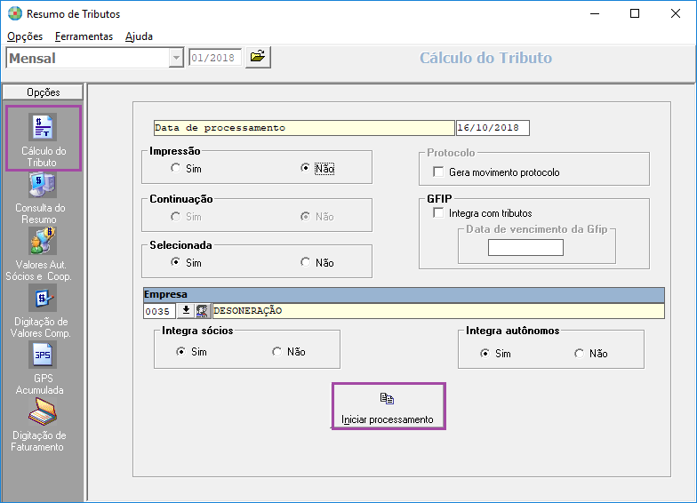This screenshot has height=503, width=697.
Task: Open Digitação de Faturamento sidebar icon
Action: (43, 411)
